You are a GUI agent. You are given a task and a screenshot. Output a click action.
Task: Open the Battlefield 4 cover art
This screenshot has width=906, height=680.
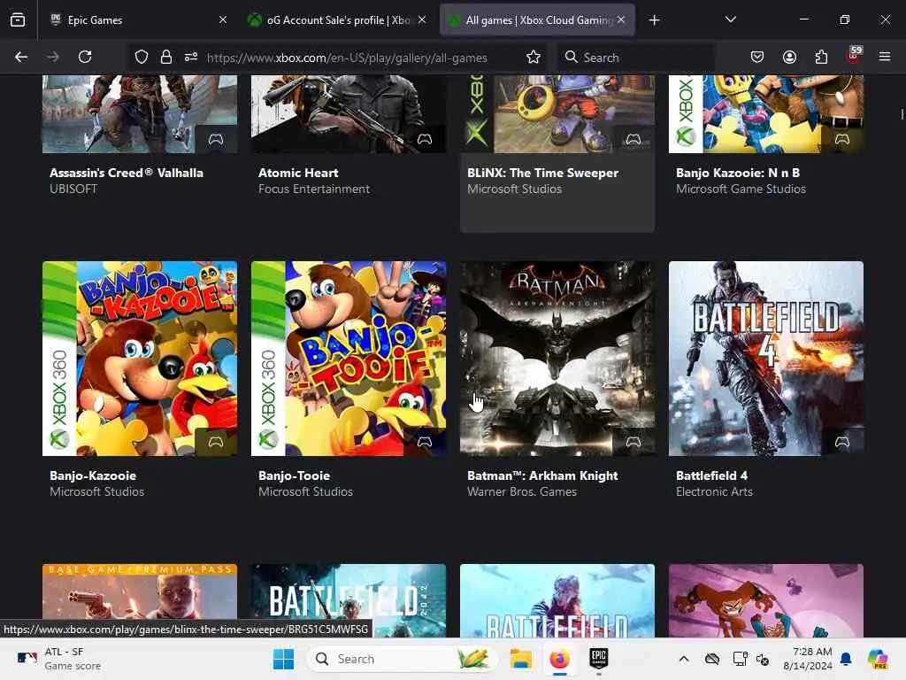click(x=766, y=359)
